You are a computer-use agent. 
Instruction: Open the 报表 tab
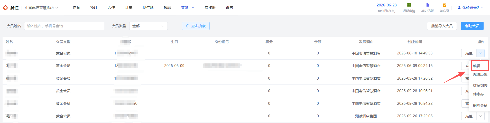pos(167,7)
